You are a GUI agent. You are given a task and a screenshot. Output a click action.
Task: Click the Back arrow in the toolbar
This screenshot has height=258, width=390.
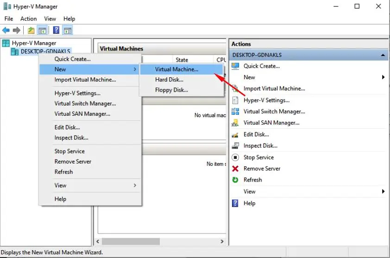pos(6,31)
